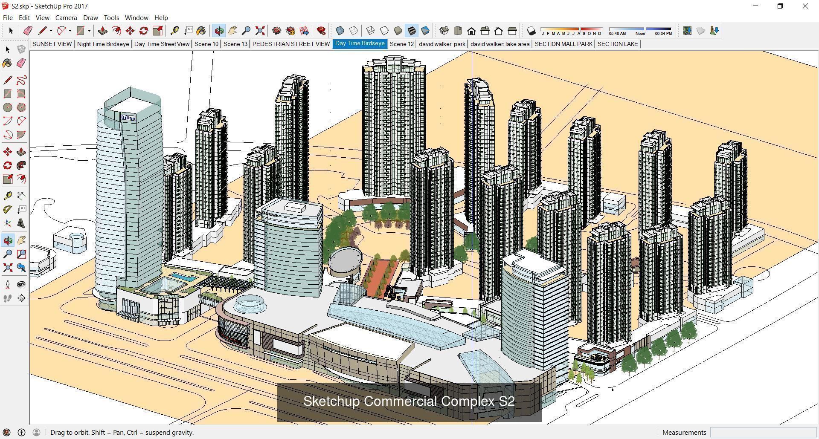The image size is (819, 439).
Task: Select Axes tool in left toolbar
Action: [x=8, y=223]
